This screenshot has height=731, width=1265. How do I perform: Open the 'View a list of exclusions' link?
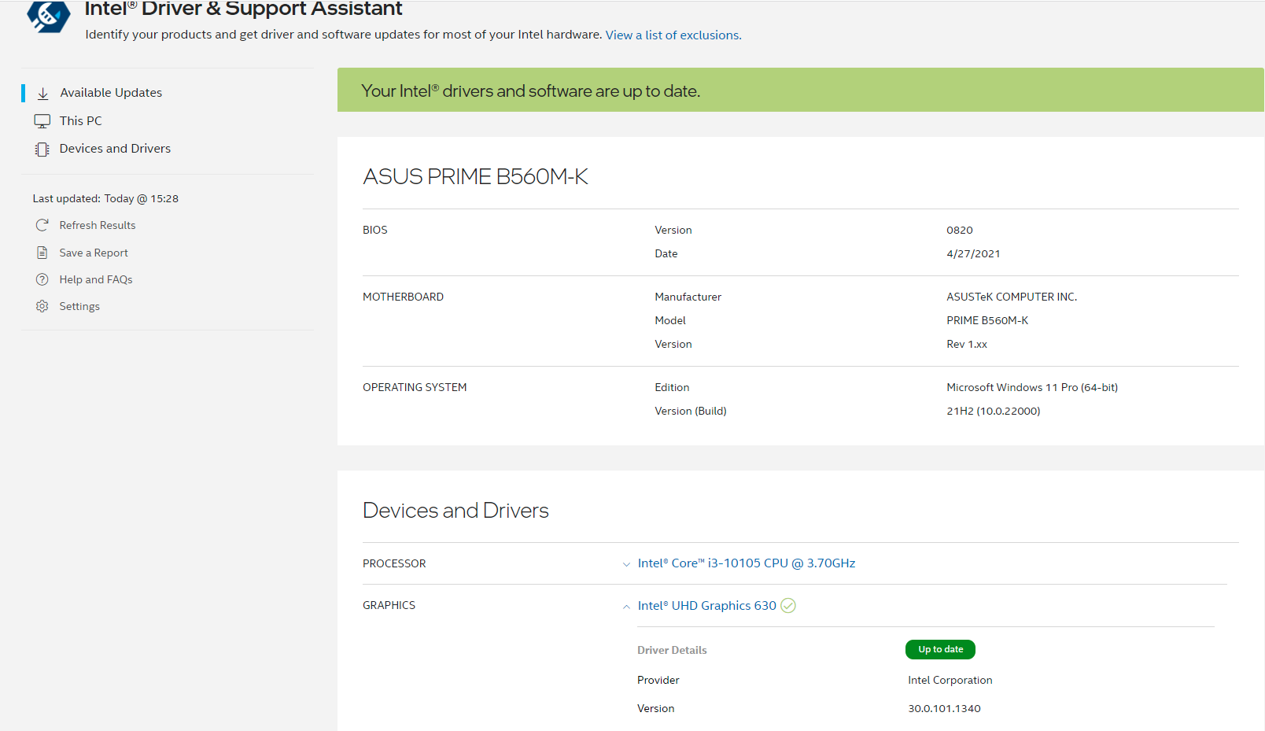pos(673,35)
